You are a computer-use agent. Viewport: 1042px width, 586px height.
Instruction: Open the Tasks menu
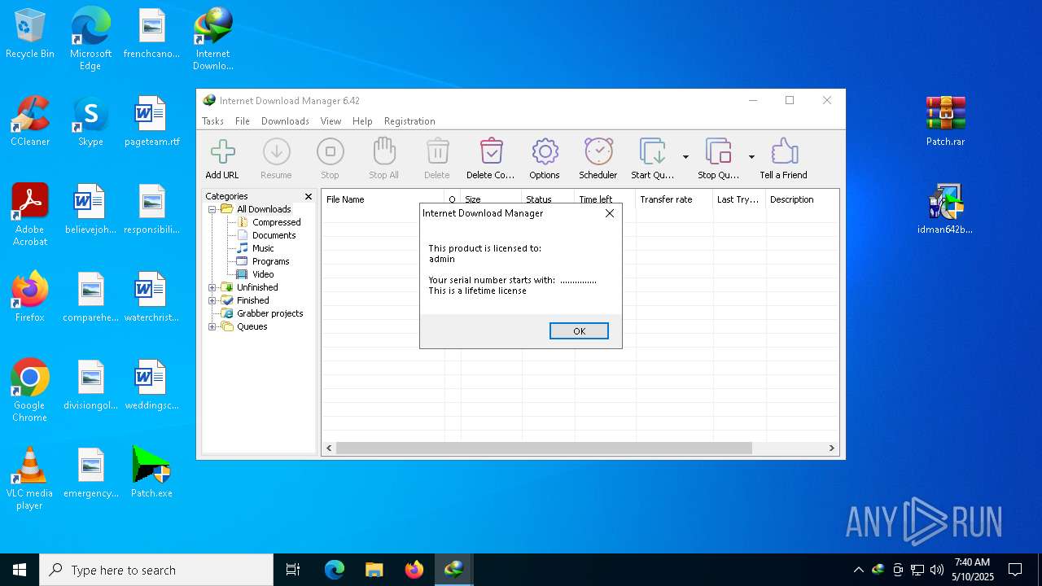(x=212, y=121)
